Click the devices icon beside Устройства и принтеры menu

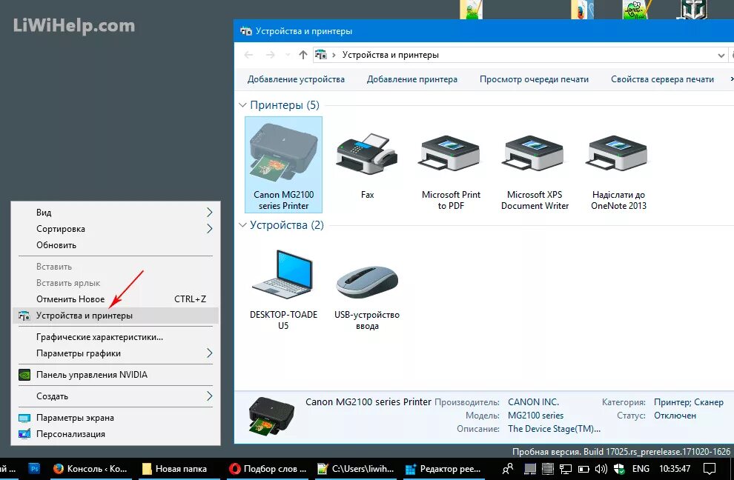pos(24,316)
